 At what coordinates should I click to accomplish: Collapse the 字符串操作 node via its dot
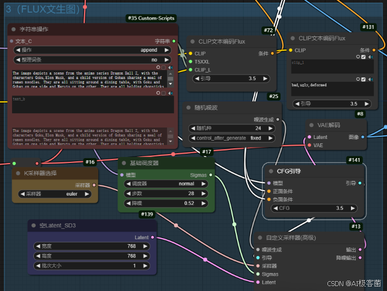(x=14, y=29)
